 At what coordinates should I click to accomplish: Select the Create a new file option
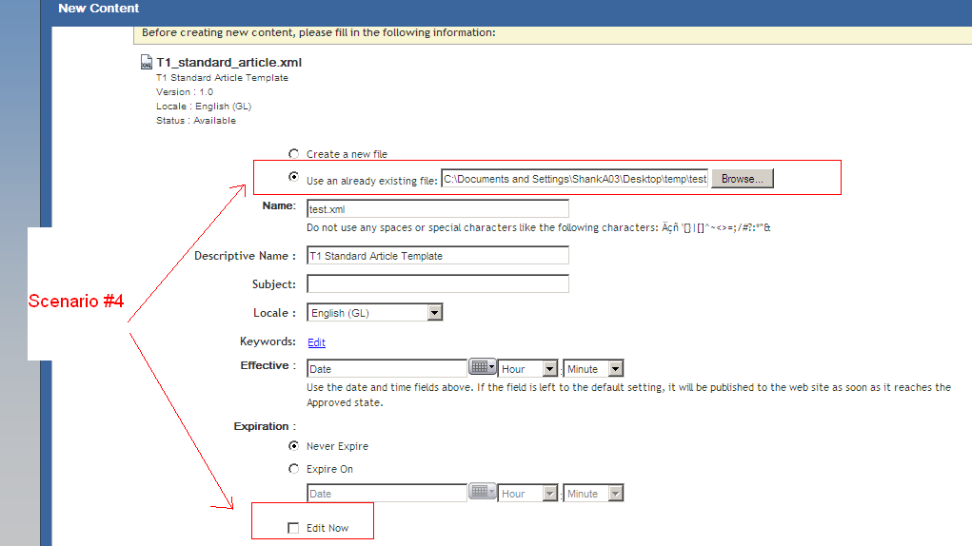click(294, 153)
